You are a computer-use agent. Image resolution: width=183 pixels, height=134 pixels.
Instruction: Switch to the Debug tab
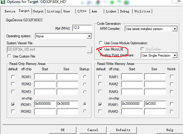point(125,11)
